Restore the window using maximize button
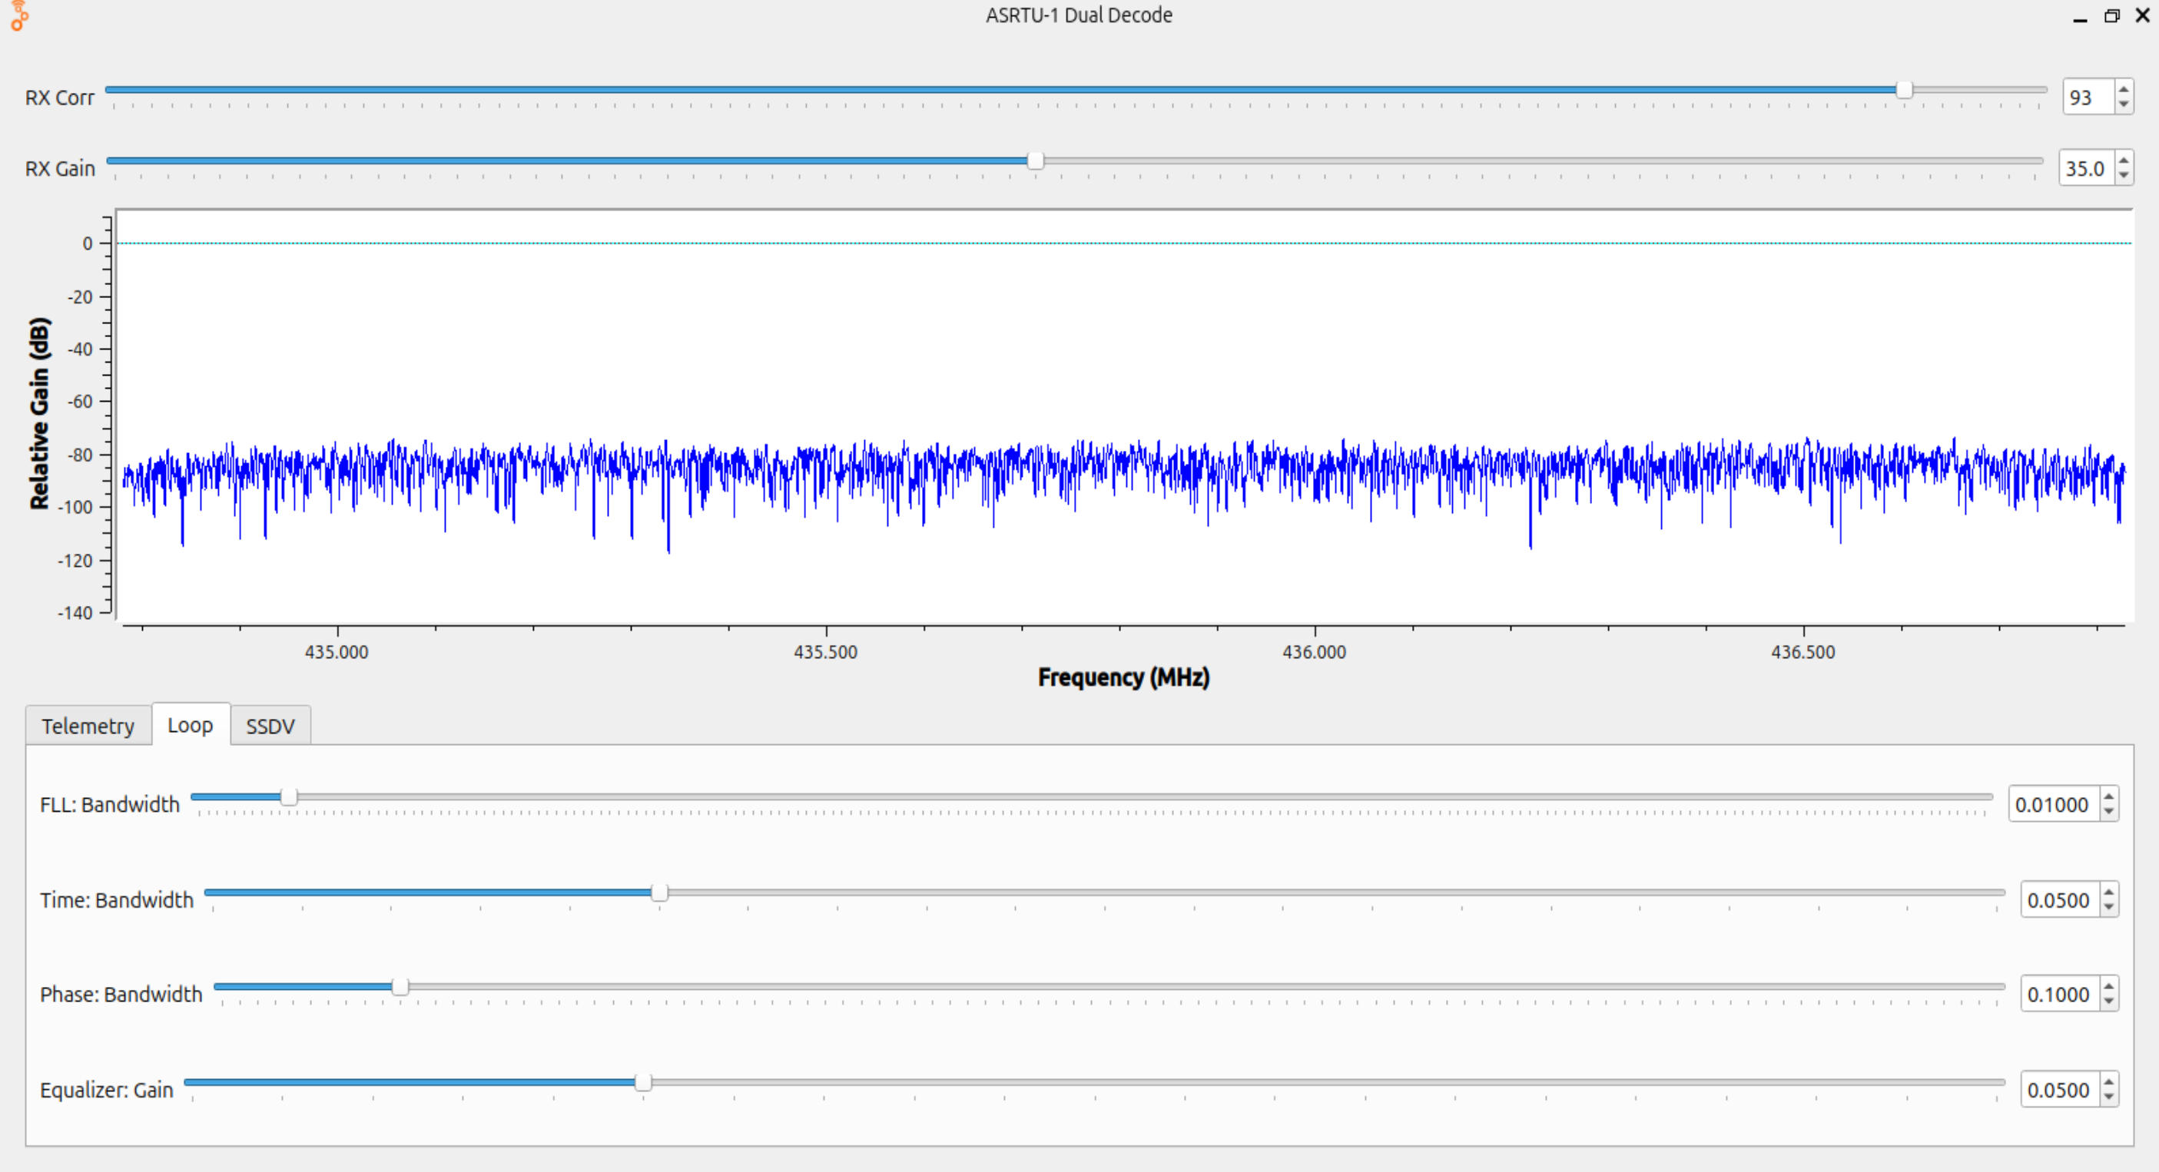 point(2111,16)
